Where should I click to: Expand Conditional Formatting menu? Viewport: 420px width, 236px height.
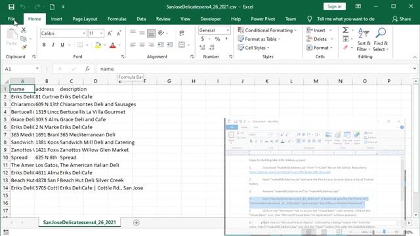(267, 30)
